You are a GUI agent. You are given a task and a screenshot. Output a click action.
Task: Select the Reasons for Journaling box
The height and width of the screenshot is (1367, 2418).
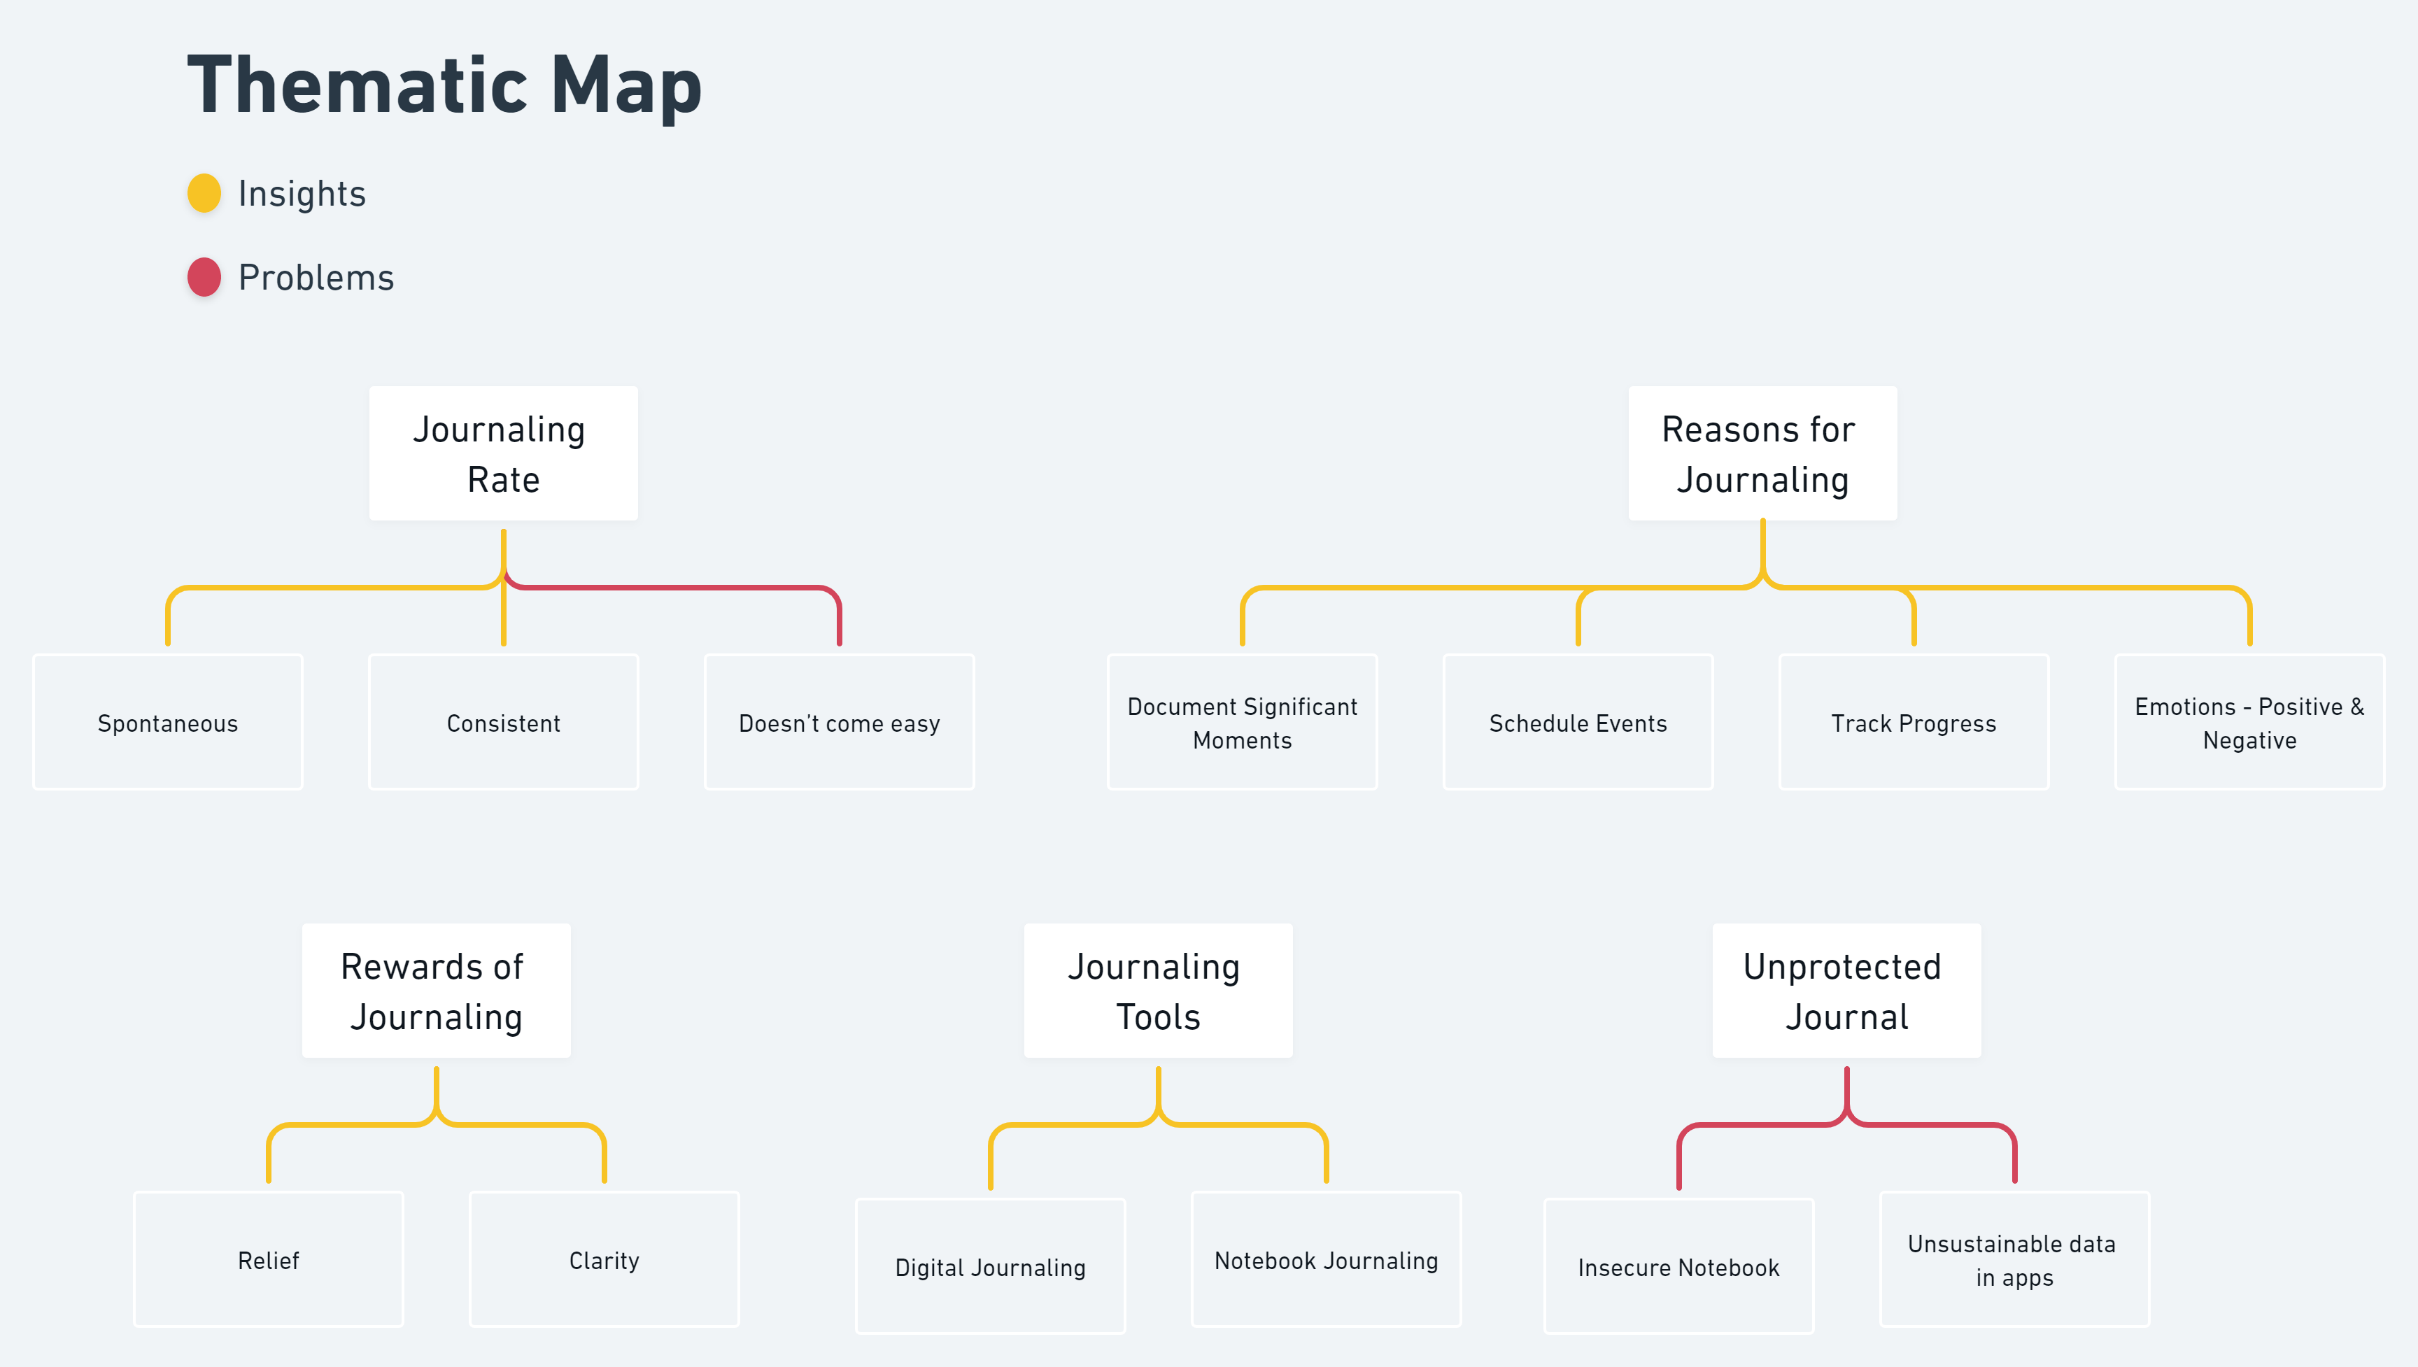pyautogui.click(x=1762, y=453)
